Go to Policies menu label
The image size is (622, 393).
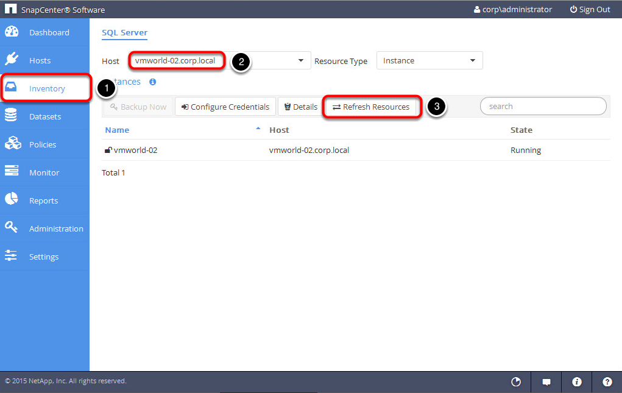[43, 145]
